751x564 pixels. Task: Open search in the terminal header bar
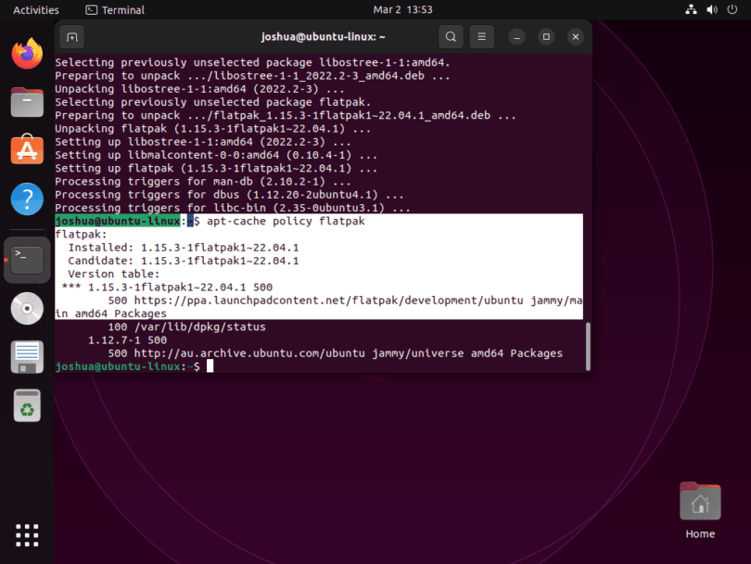click(x=451, y=36)
